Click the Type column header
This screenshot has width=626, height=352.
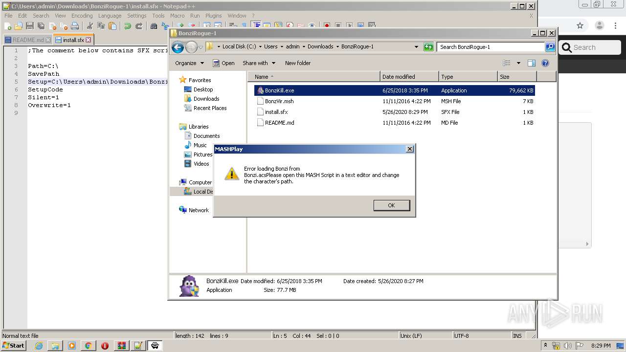[x=468, y=77]
